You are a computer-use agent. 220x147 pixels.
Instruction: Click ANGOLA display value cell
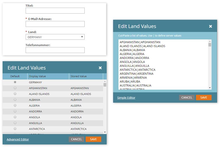48,117
